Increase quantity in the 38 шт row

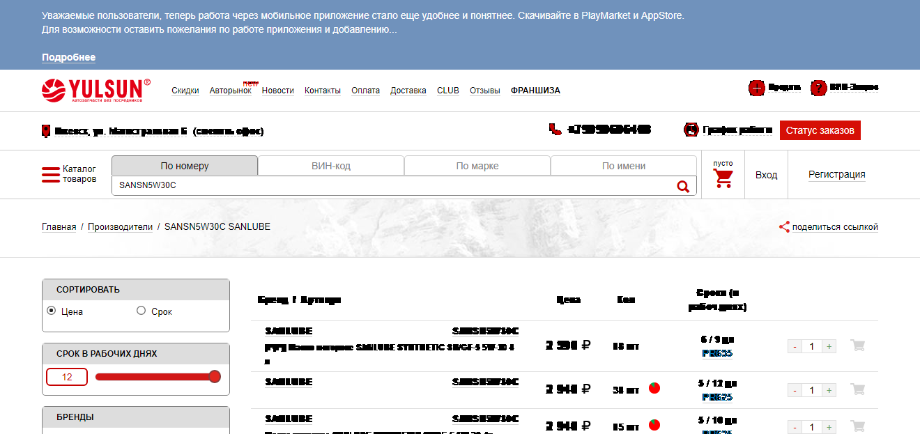(x=829, y=390)
